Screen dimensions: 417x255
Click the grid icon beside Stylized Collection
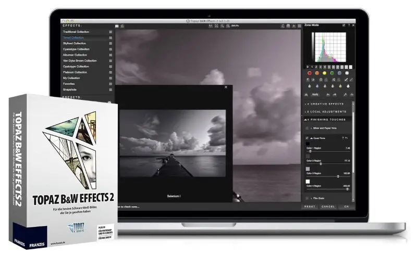111,43
